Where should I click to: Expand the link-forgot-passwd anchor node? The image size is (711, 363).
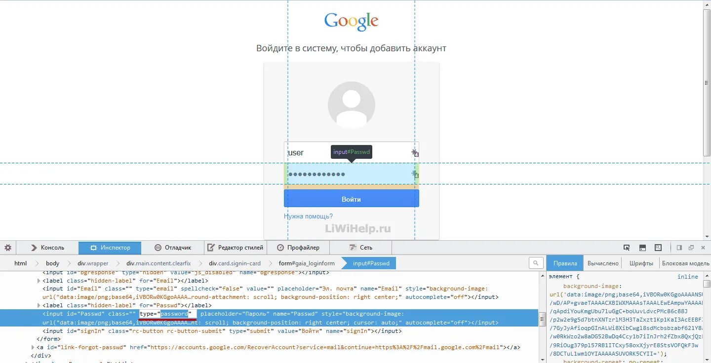coord(33,347)
